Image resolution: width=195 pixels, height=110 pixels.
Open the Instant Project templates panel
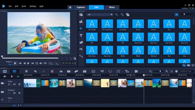click(81, 22)
